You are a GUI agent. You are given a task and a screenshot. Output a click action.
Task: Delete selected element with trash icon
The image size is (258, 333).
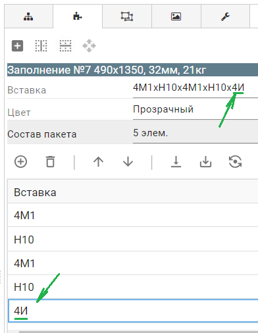[x=50, y=162]
